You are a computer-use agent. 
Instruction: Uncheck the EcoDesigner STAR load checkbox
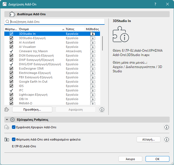11,69
